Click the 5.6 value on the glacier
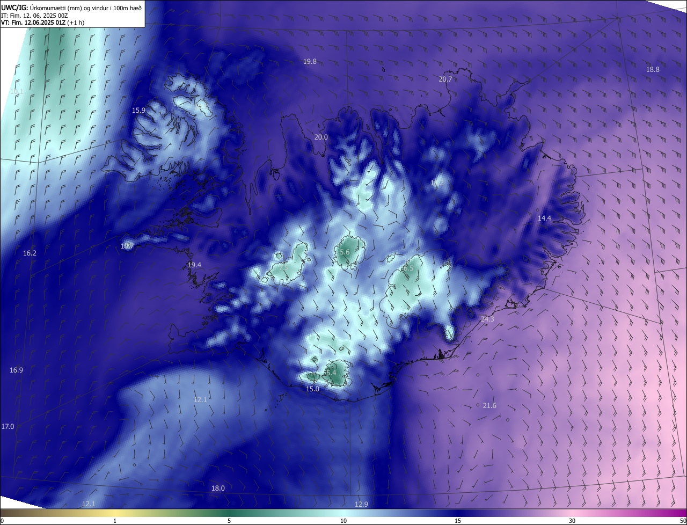The width and height of the screenshot is (687, 525). click(x=345, y=252)
